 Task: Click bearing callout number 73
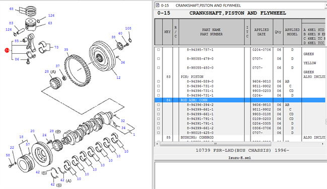point(56,47)
